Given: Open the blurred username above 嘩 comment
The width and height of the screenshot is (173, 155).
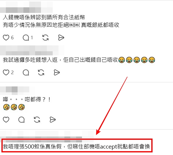Looking at the screenshot, I should tap(18, 91).
